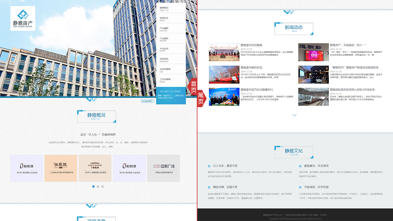393x221 pixels.
Task: Expand more news with the down chevron
Action: [x=295, y=115]
